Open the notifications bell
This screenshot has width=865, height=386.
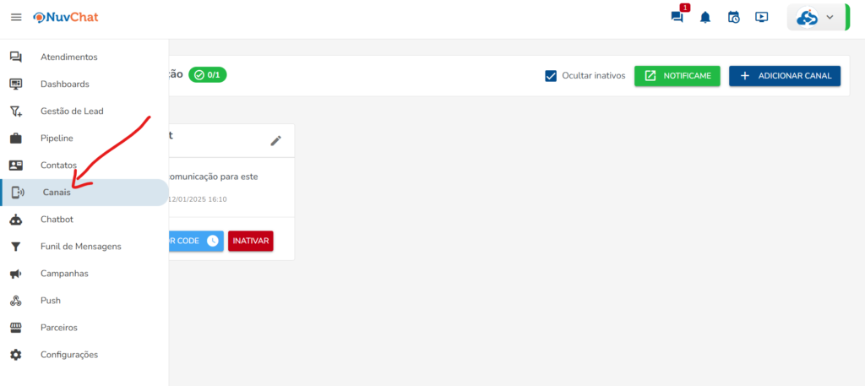click(705, 17)
